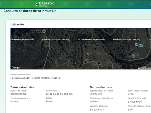Select the highlighted teal parcel on map
151x113 pixels.
pos(139,45)
